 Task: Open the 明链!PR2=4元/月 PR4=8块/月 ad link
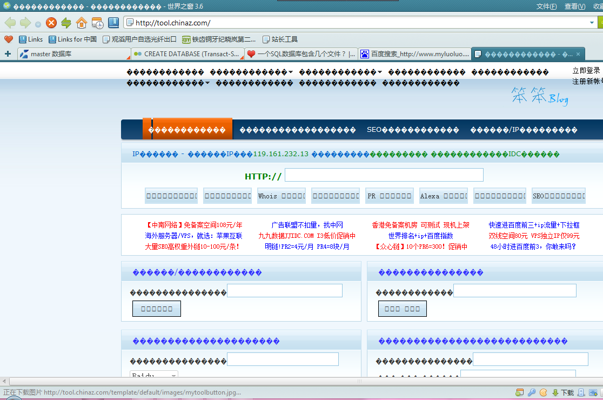[307, 246]
